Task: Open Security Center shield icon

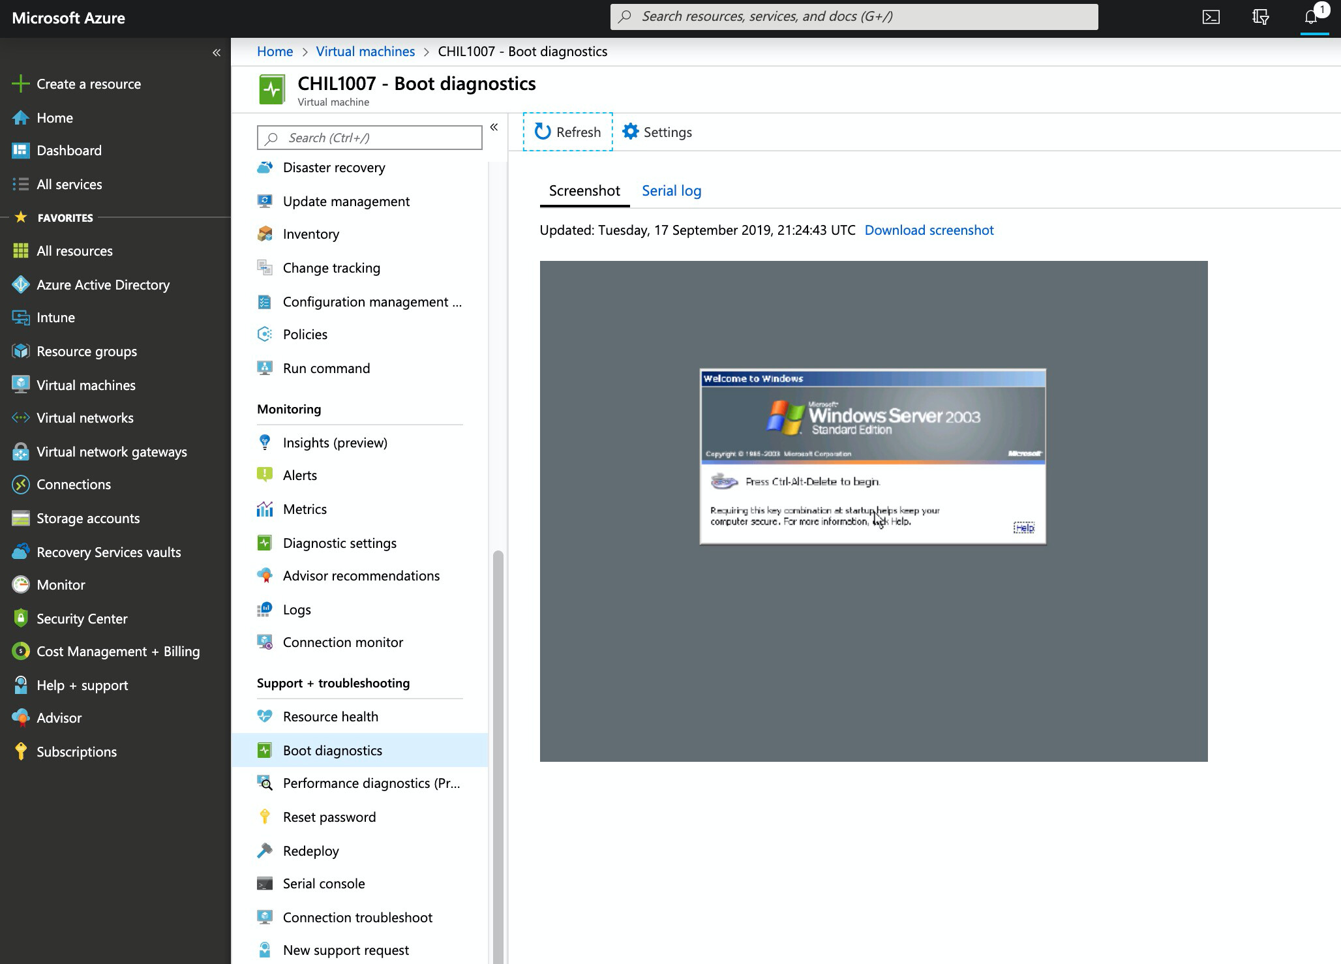Action: click(21, 618)
